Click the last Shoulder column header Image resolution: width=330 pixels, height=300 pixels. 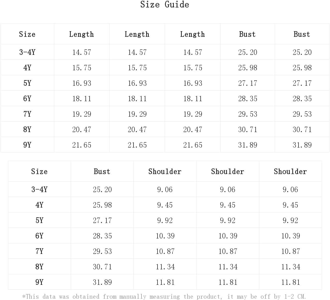click(290, 171)
